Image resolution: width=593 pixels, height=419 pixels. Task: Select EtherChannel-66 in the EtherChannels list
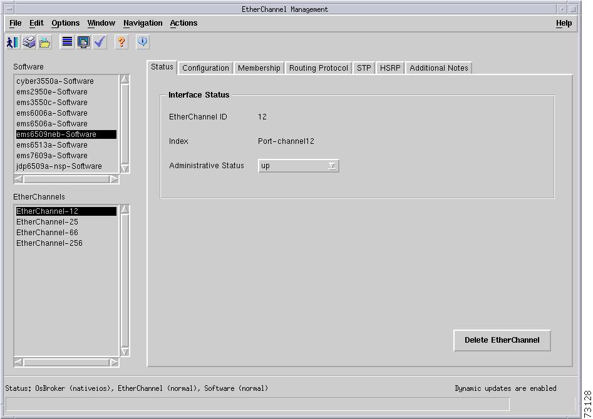click(66, 233)
